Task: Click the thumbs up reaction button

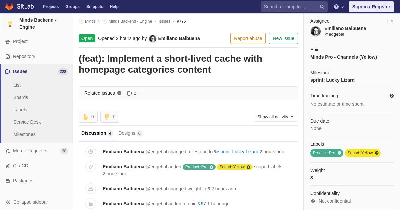Action: (x=88, y=117)
